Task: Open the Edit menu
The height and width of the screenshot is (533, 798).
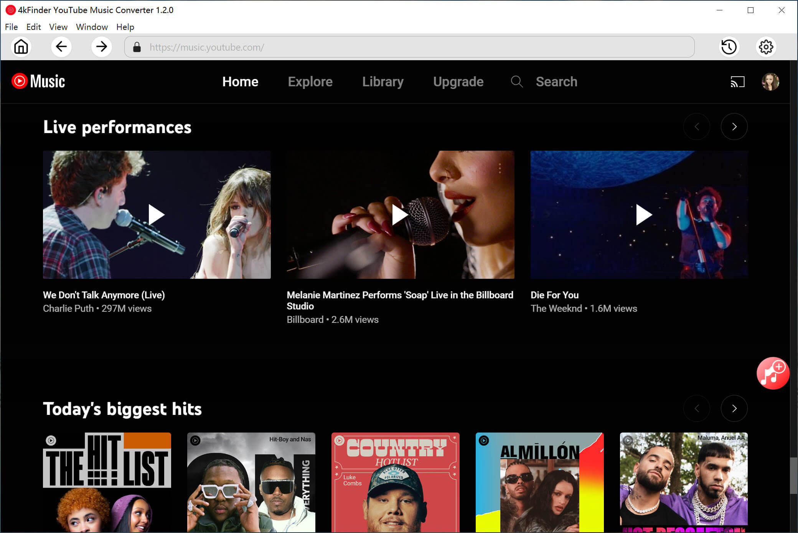Action: pos(33,27)
